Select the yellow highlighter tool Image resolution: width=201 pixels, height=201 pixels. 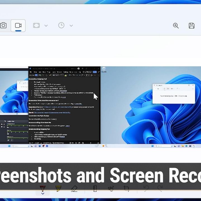[x=58, y=189]
